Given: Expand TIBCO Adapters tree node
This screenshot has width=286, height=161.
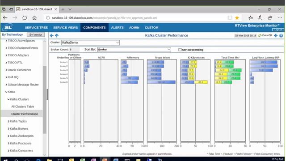Looking at the screenshot, I should click(x=6, y=55).
